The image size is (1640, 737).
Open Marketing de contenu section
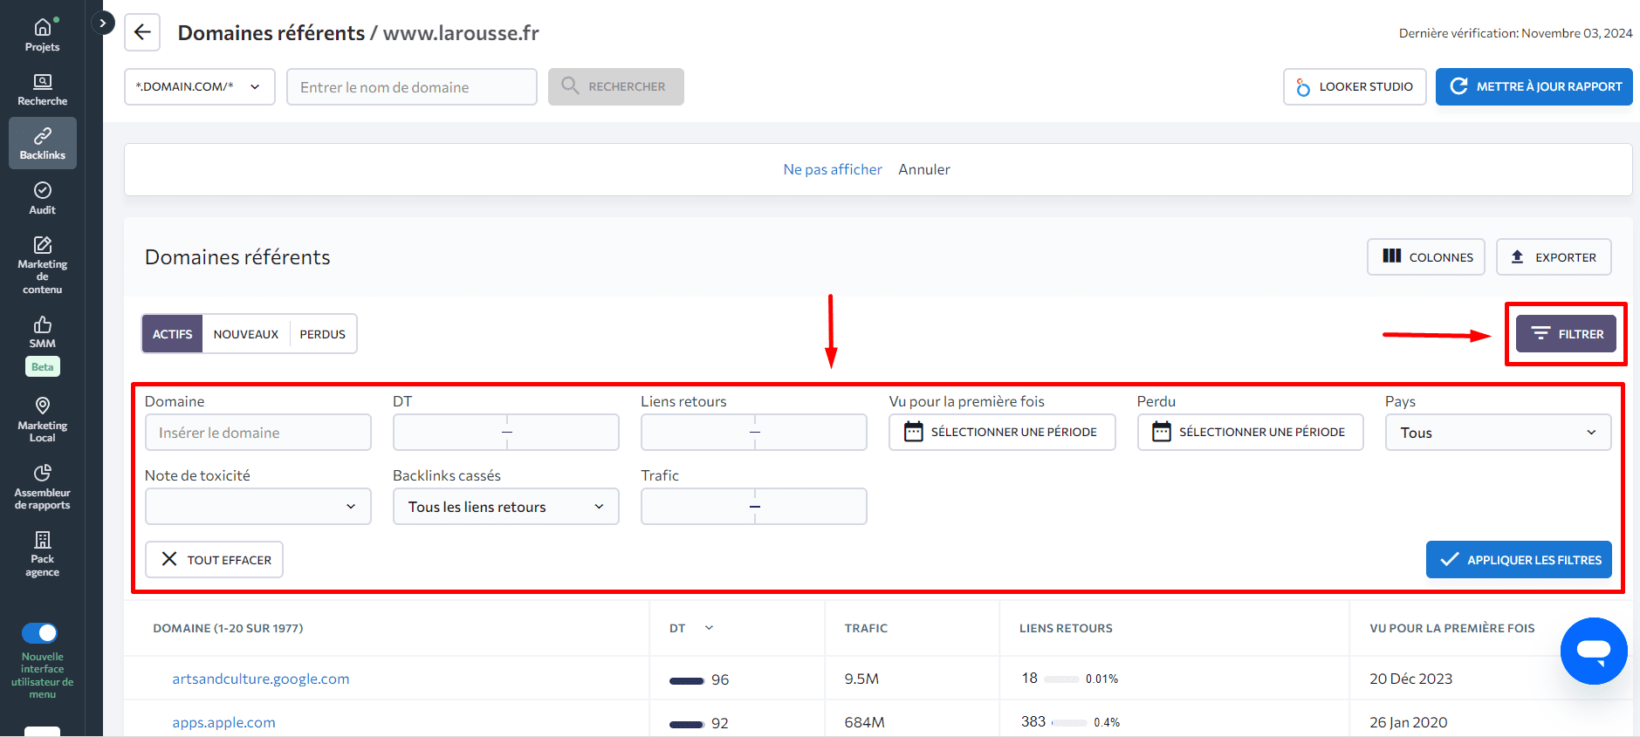tap(42, 264)
